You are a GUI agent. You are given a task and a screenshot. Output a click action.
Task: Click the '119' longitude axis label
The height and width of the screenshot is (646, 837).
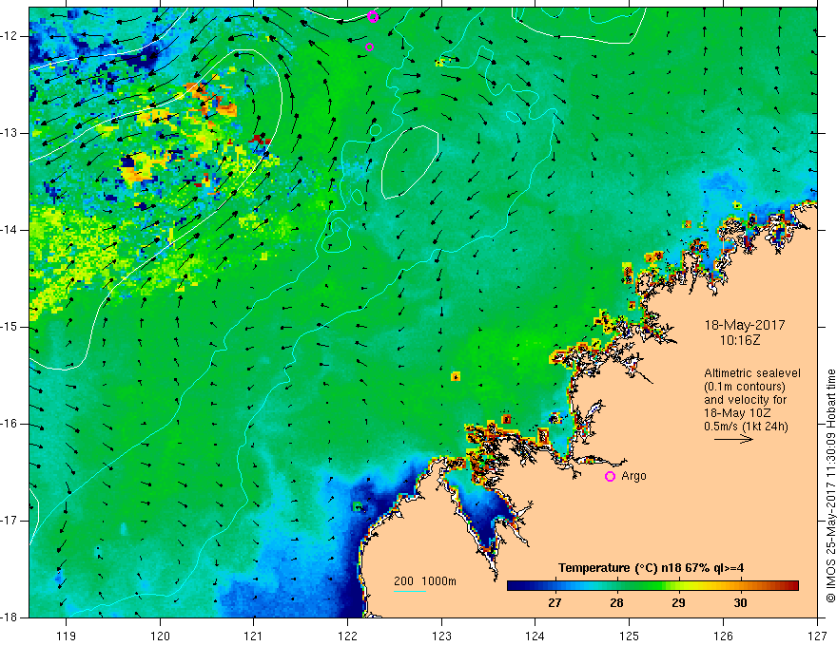coord(66,636)
